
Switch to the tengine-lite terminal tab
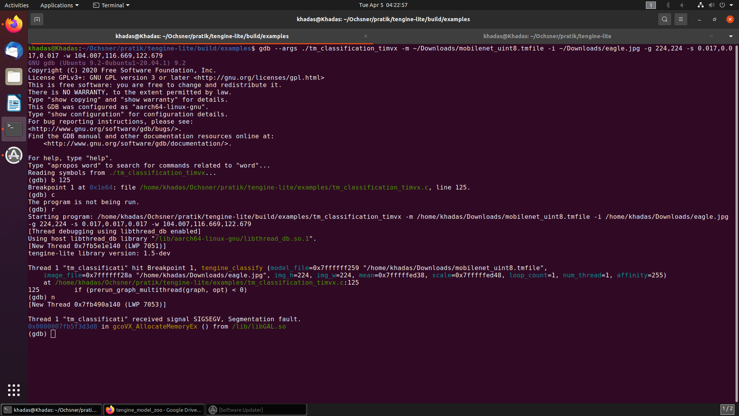coord(547,36)
